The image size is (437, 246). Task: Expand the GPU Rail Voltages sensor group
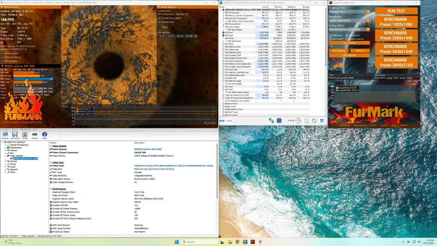coord(223,30)
